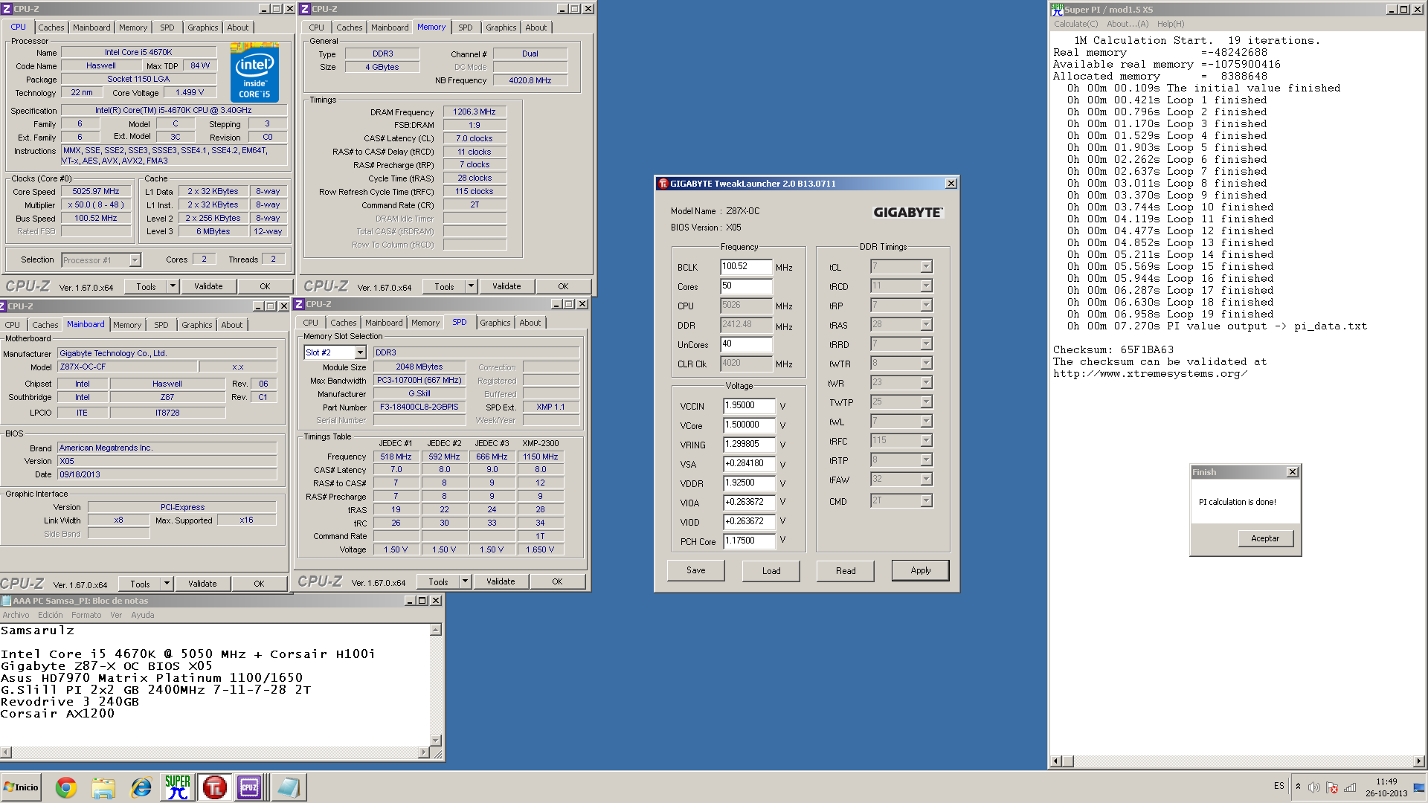This screenshot has width=1428, height=803.
Task: Open Archivo menu in Notepad
Action: pyautogui.click(x=16, y=615)
